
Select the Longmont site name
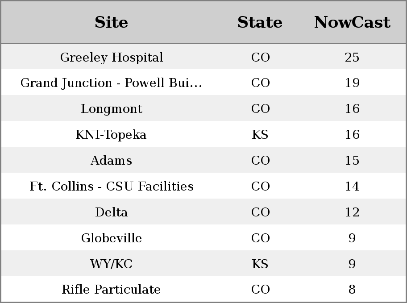point(112,108)
